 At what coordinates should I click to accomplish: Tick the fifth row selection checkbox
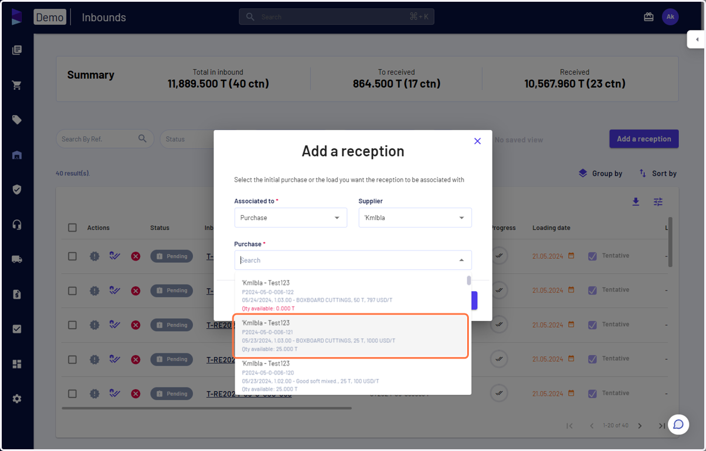point(72,393)
